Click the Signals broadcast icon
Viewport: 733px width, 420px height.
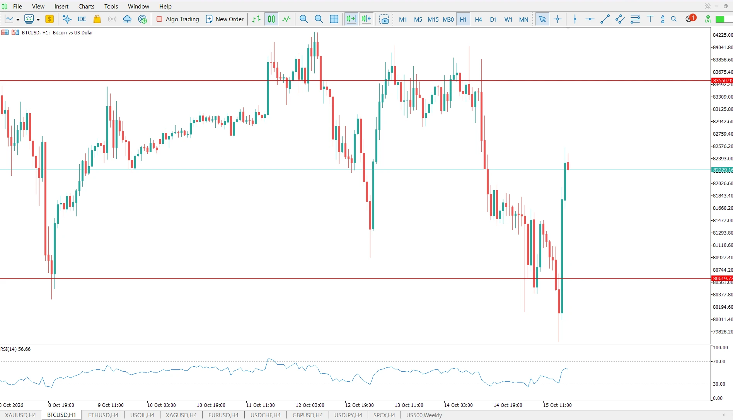tap(112, 19)
